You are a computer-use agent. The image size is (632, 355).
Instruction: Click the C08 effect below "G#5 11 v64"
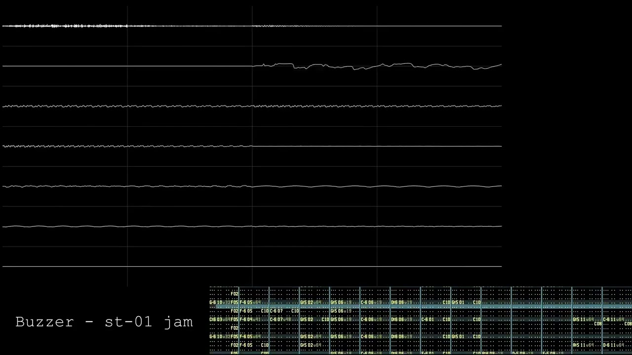point(598,324)
